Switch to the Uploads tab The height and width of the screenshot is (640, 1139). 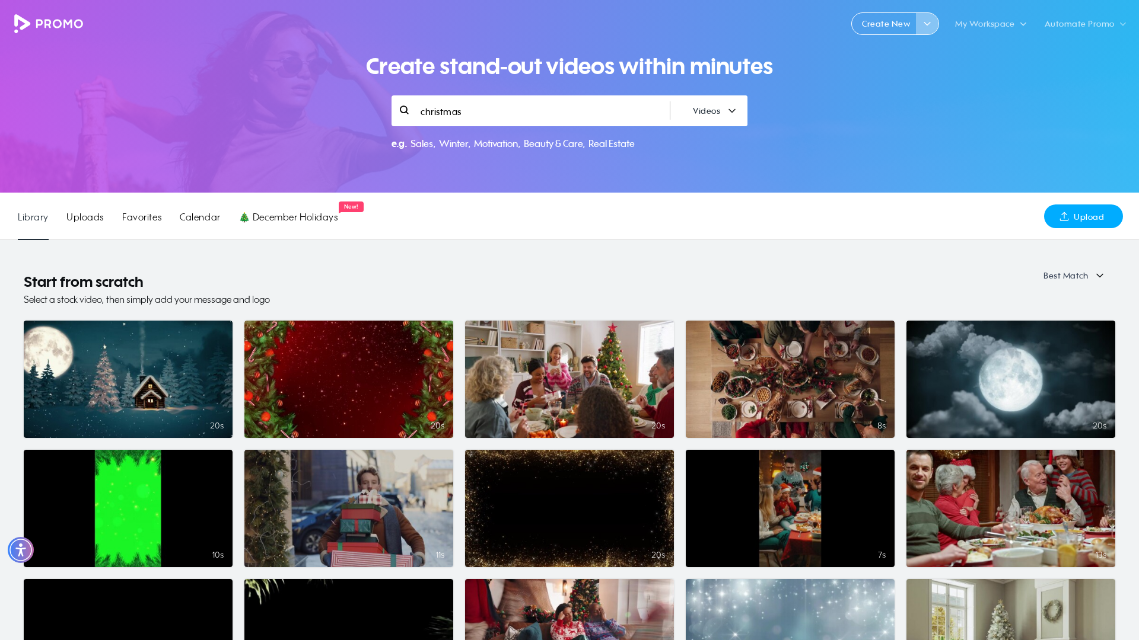(85, 217)
